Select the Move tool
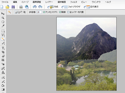Screen dimensions: 125x93 (3, 14)
